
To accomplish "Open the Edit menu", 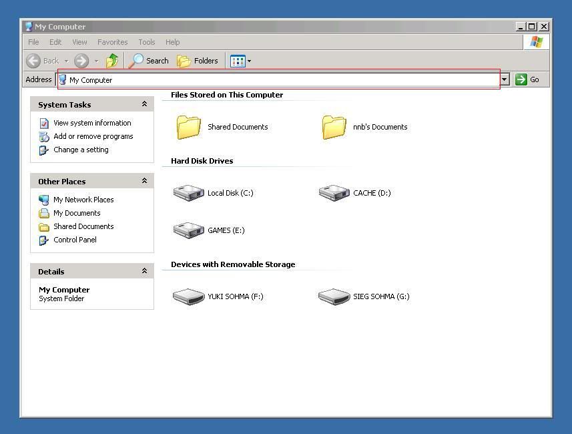I will point(55,42).
